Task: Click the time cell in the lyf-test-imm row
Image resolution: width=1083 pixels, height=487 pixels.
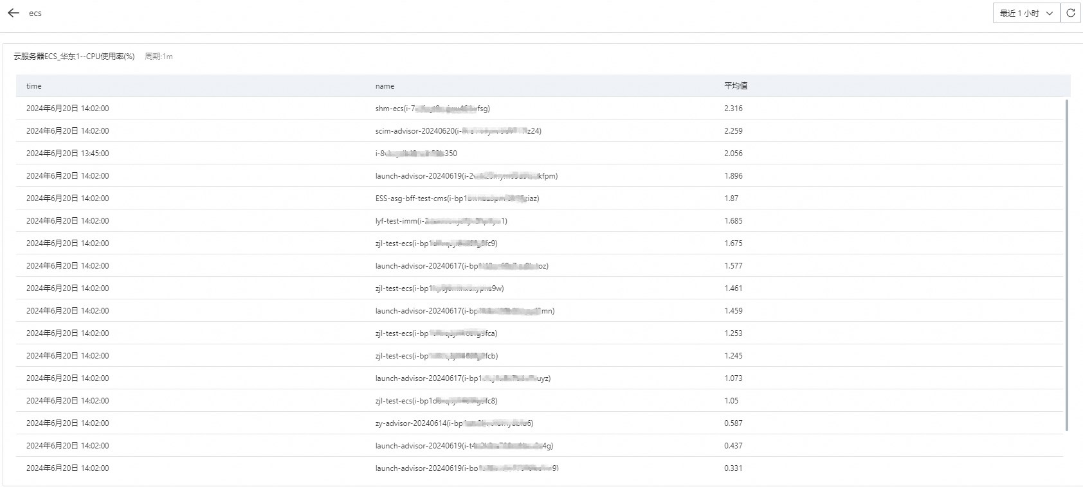Action: point(68,221)
